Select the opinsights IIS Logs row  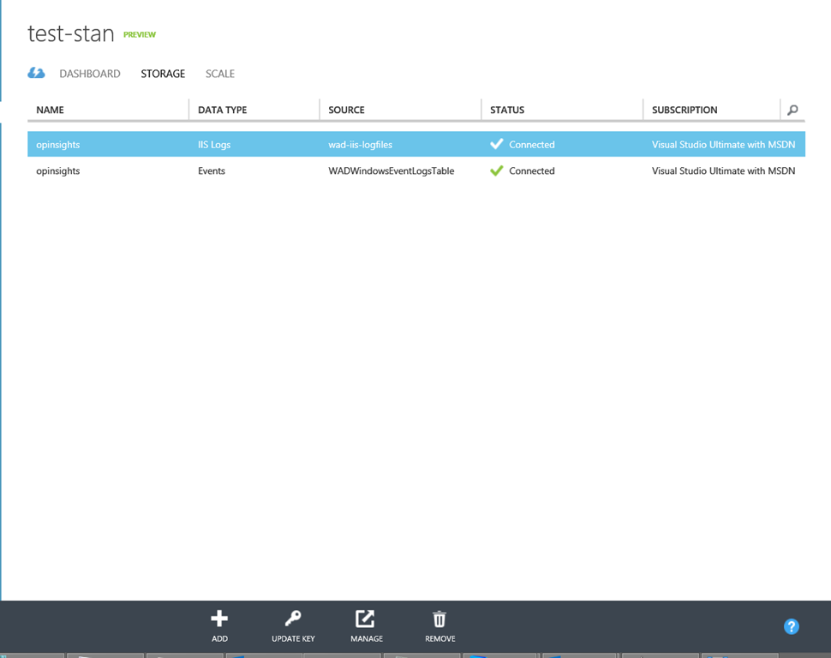coord(58,145)
